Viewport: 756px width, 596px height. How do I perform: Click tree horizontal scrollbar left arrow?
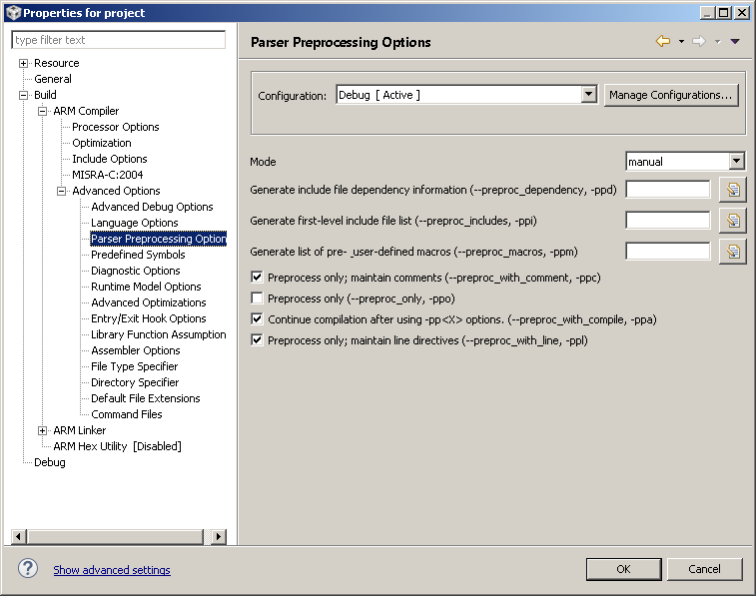19,536
